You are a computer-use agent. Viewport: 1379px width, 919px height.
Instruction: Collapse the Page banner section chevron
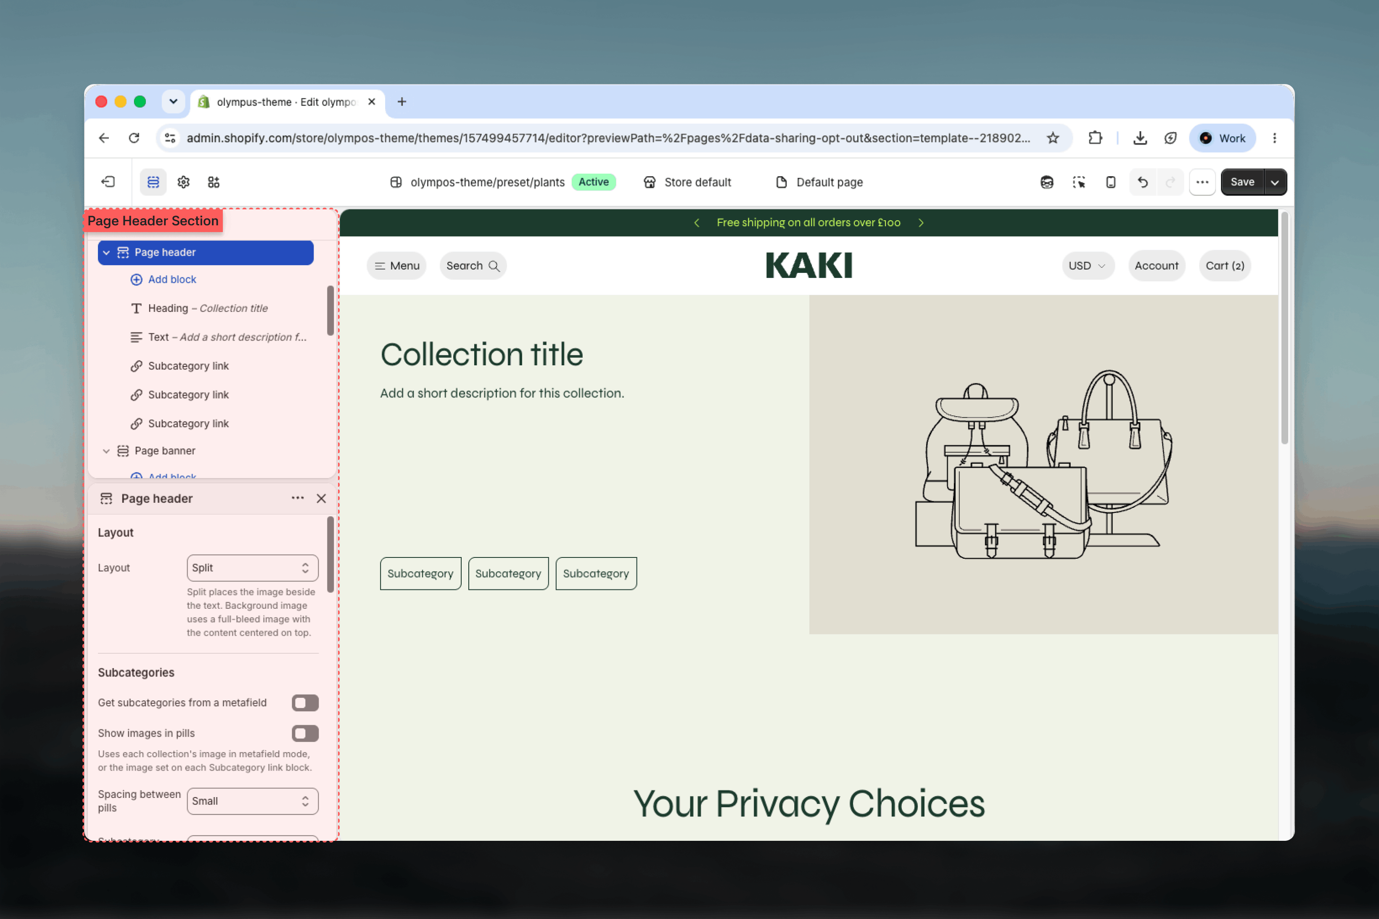pyautogui.click(x=106, y=451)
